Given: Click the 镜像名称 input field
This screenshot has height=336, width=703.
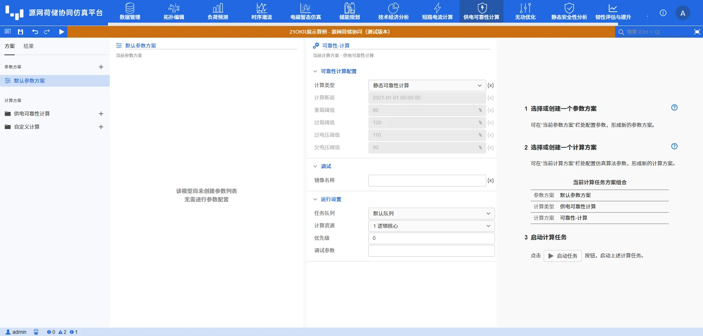Looking at the screenshot, I should [427, 181].
